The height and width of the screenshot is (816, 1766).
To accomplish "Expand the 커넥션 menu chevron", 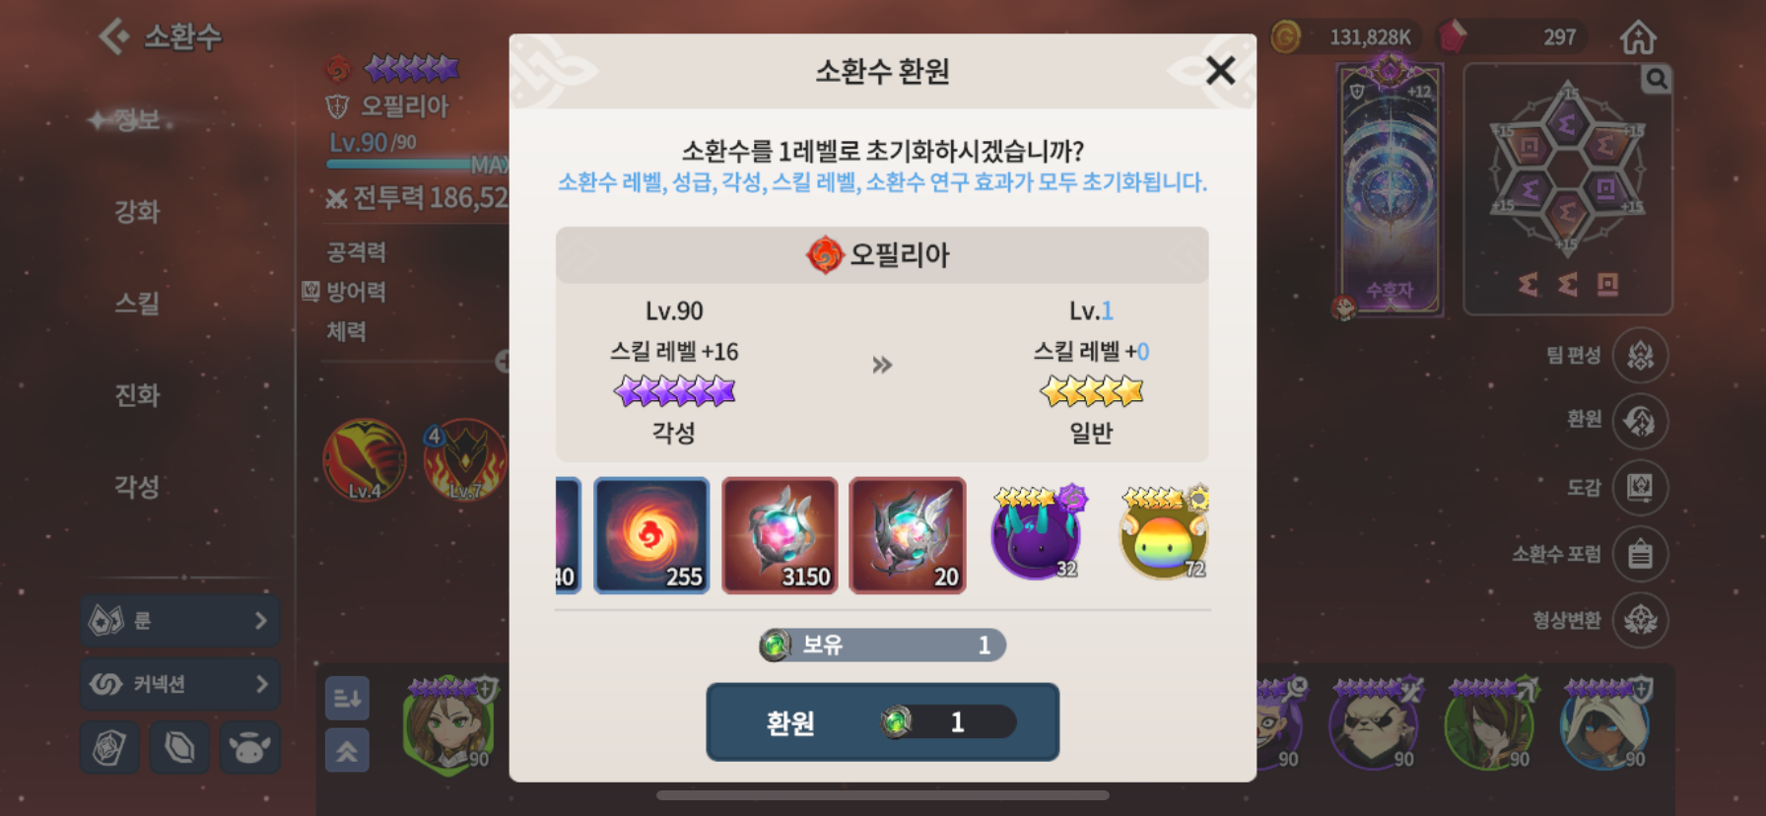I will coord(261,684).
